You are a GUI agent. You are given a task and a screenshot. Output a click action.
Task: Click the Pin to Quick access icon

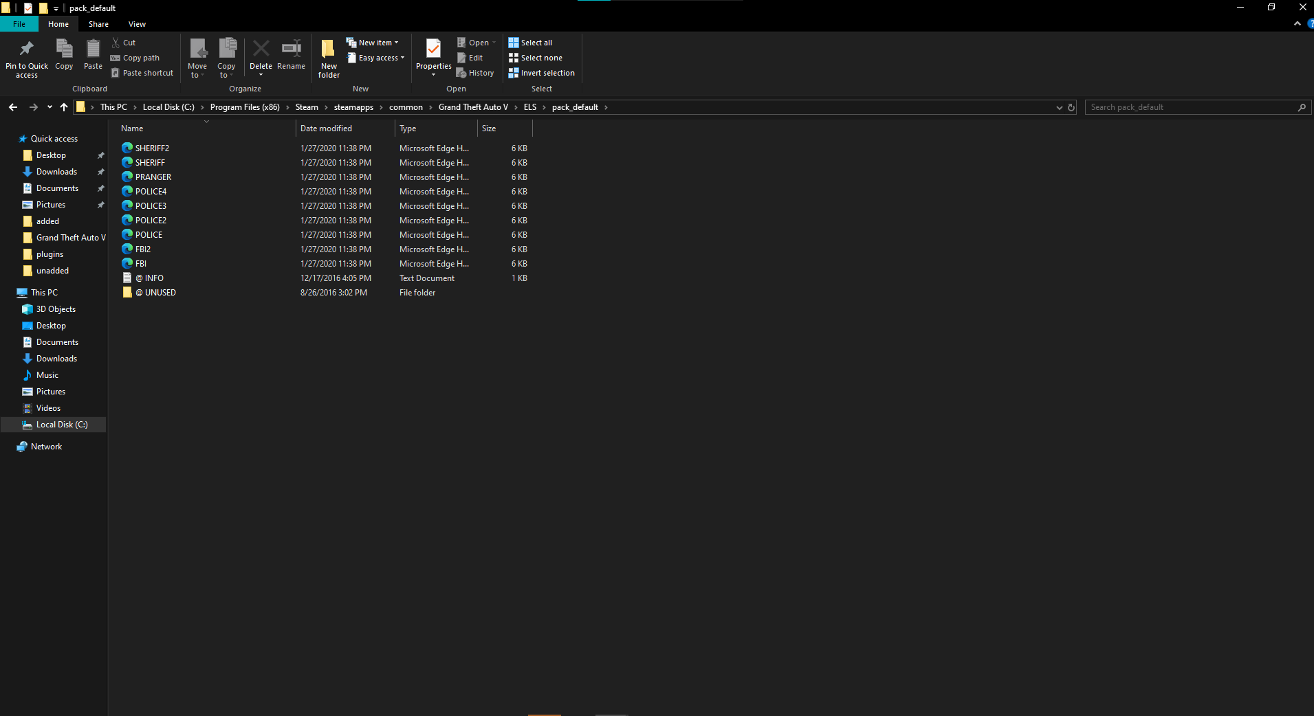tap(27, 49)
